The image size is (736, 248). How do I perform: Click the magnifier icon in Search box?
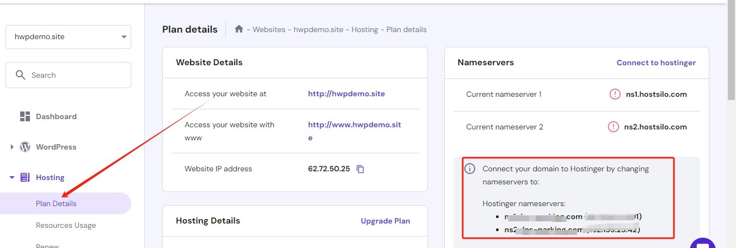[21, 75]
